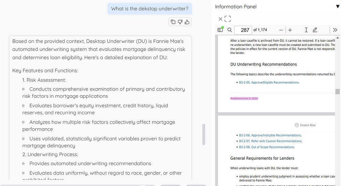Screen dimensions: 341x186
Task: Click the 'of 1,174' page count text
Action: coord(260,30)
